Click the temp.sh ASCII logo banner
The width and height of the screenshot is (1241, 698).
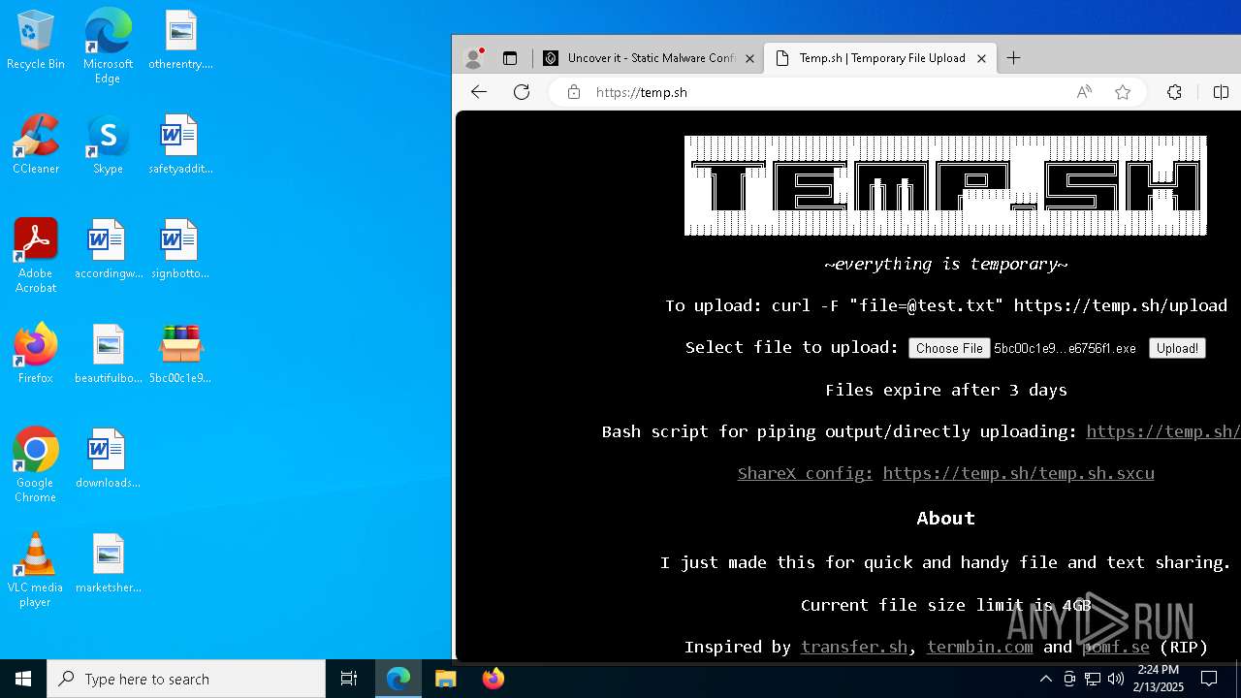click(946, 185)
